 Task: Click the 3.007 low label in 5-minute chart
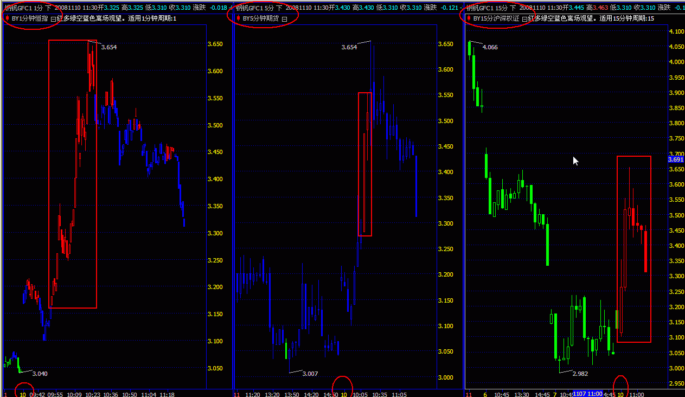[x=310, y=374]
